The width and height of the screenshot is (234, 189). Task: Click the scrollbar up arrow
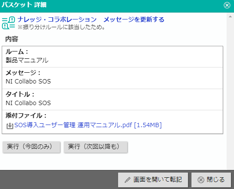click(230, 16)
